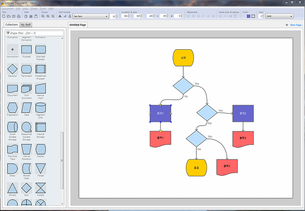Select the Manual Input shape
The width and height of the screenshot is (305, 211).
[x=41, y=88]
